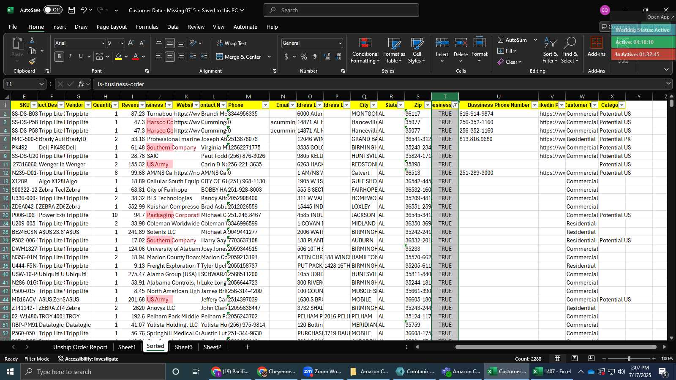Open the State column filter dropdown
676x380 pixels.
401,105
